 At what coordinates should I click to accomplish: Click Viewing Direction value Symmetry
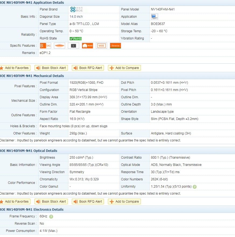click(x=77, y=172)
